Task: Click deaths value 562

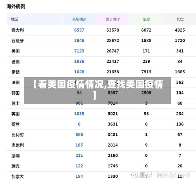Action: (180, 82)
